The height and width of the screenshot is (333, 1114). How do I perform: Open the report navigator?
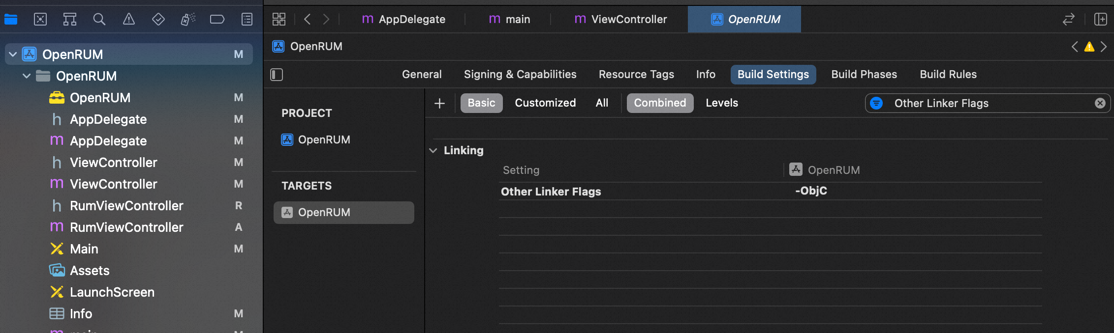247,20
